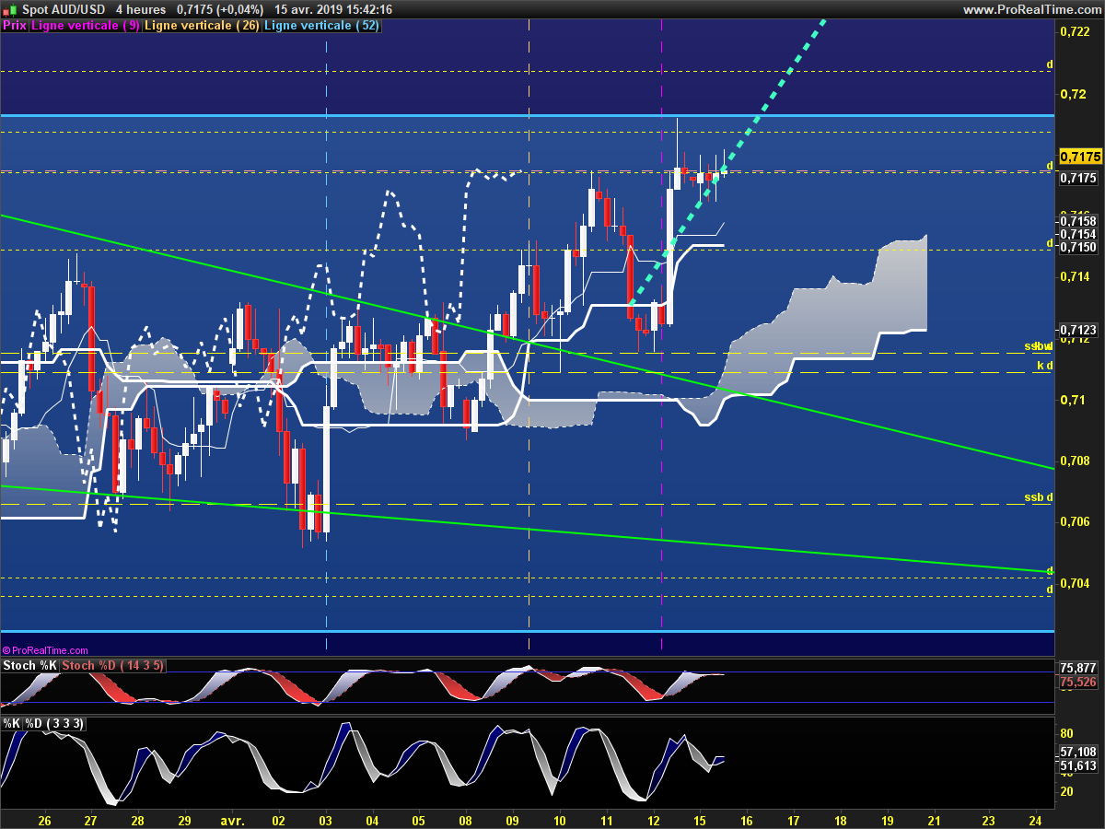Click the 0,7154 price tag
The height and width of the screenshot is (829, 1105).
[x=1078, y=234]
